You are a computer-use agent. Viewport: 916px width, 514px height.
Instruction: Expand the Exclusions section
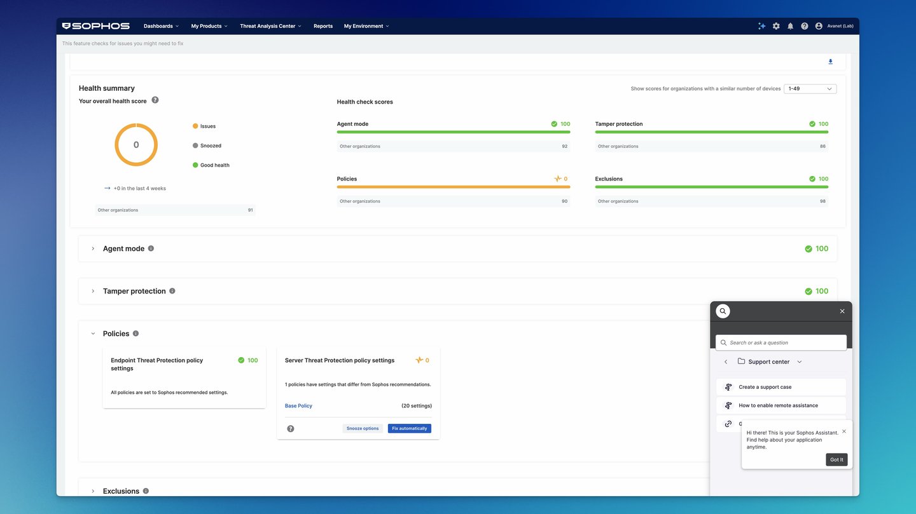click(x=93, y=491)
